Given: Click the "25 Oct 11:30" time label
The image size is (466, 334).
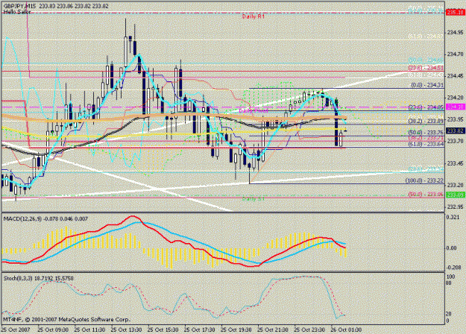Looking at the screenshot, I should [89, 330].
